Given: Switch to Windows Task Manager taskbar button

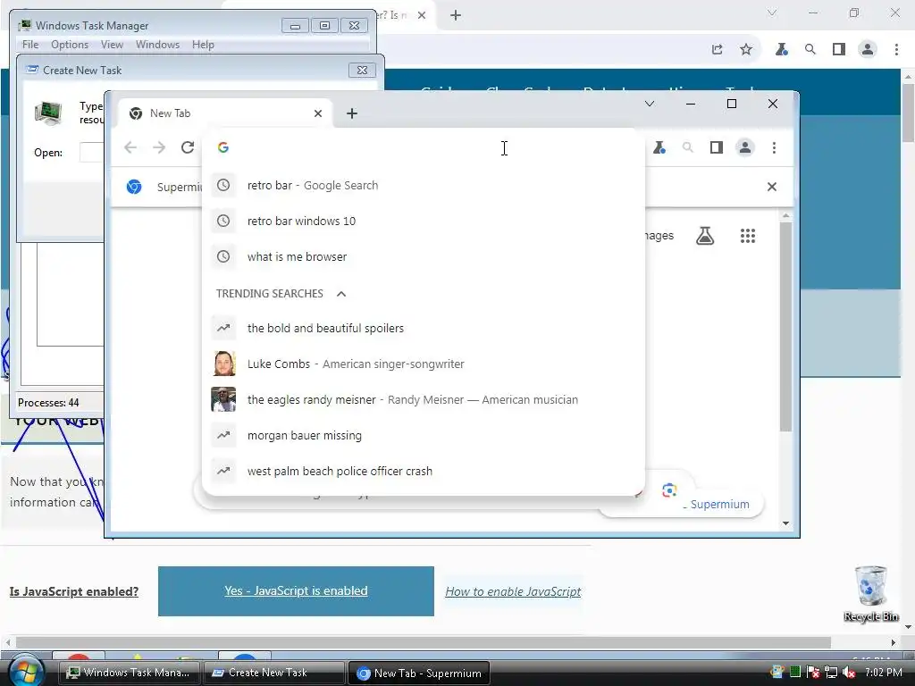Looking at the screenshot, I should click(130, 673).
